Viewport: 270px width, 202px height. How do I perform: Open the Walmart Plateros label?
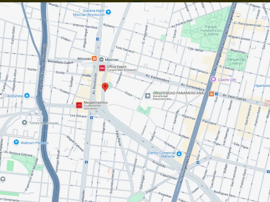point(35,143)
